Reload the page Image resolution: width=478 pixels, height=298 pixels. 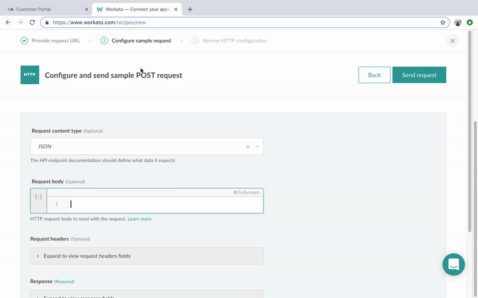pos(32,23)
